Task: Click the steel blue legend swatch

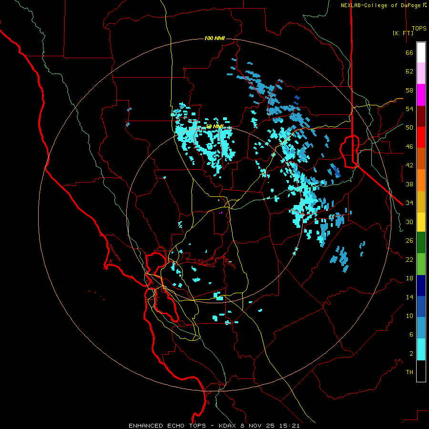Action: (421, 328)
